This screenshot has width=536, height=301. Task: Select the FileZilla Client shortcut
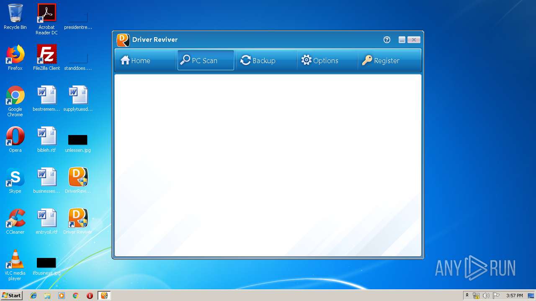[x=46, y=58]
